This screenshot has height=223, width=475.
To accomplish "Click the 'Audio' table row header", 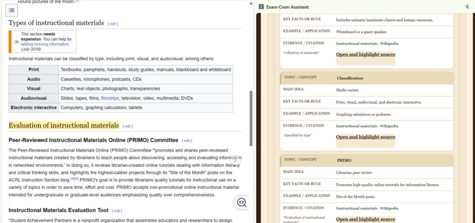I will [34, 79].
